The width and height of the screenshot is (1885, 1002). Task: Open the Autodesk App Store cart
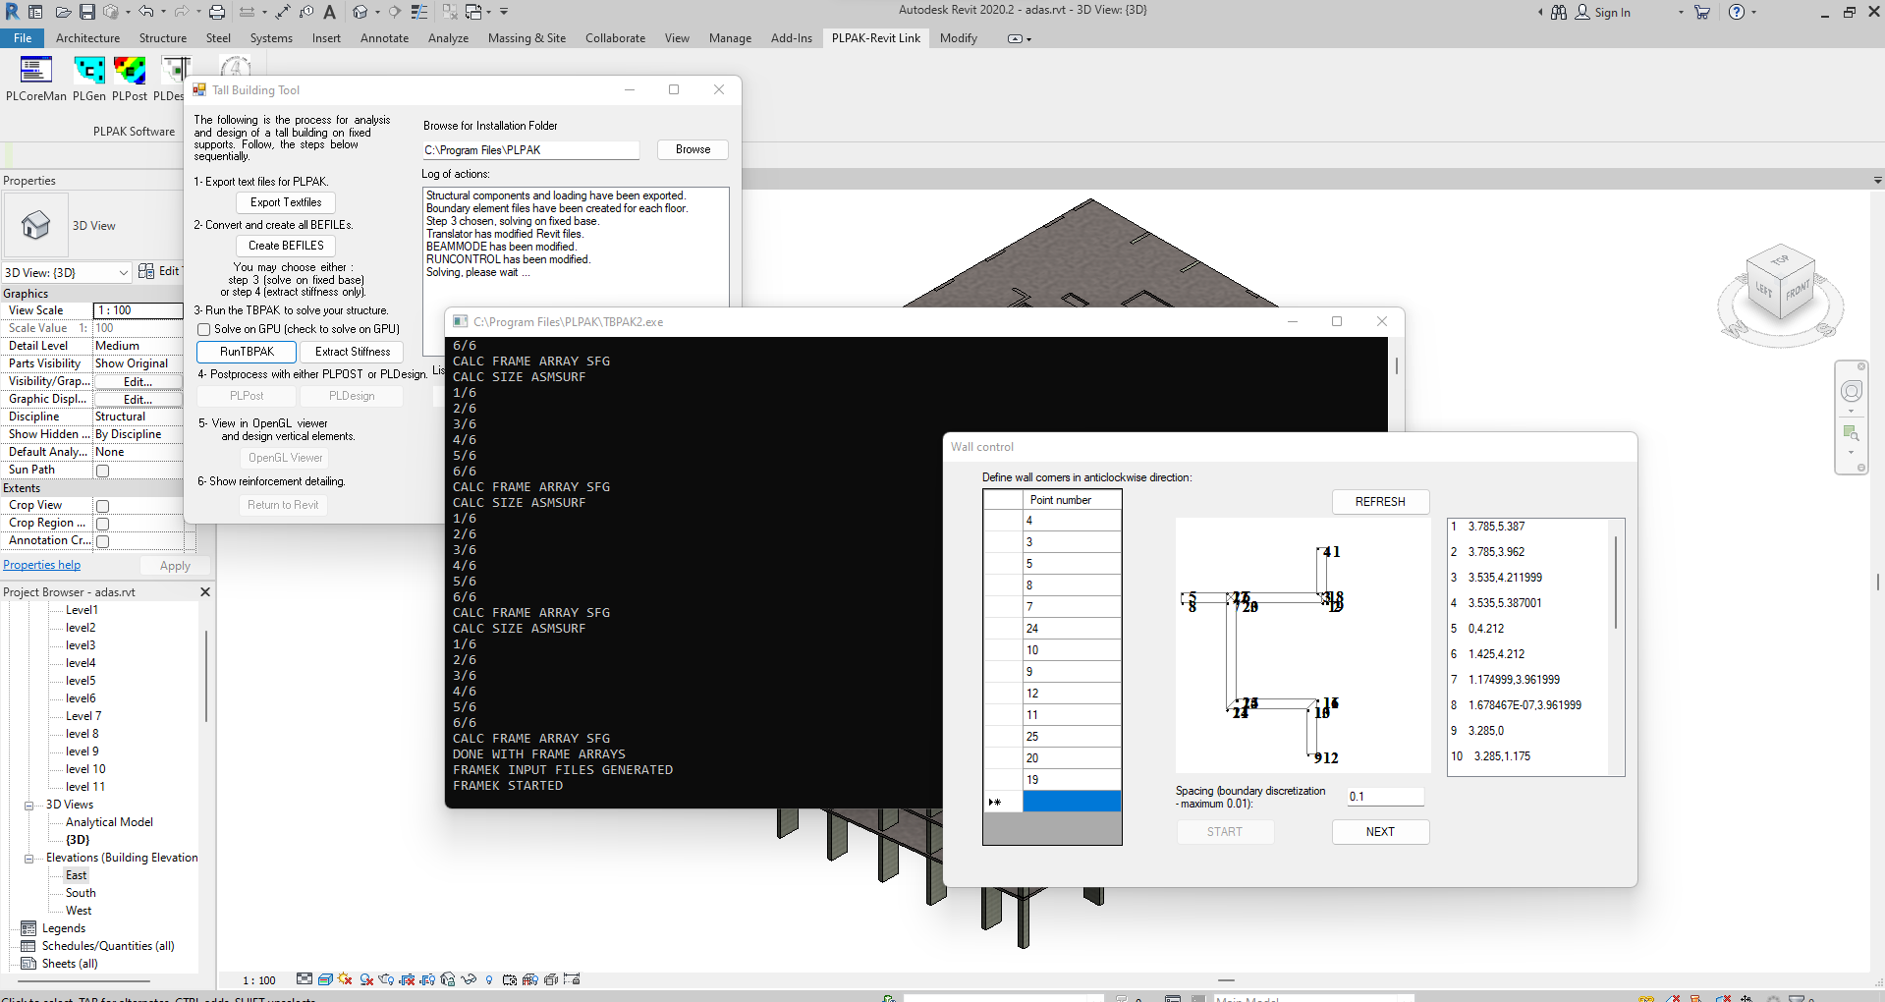click(1702, 12)
